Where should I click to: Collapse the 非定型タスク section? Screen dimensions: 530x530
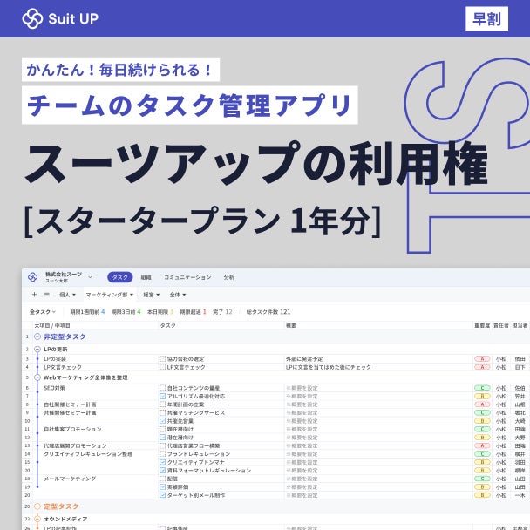coord(37,336)
